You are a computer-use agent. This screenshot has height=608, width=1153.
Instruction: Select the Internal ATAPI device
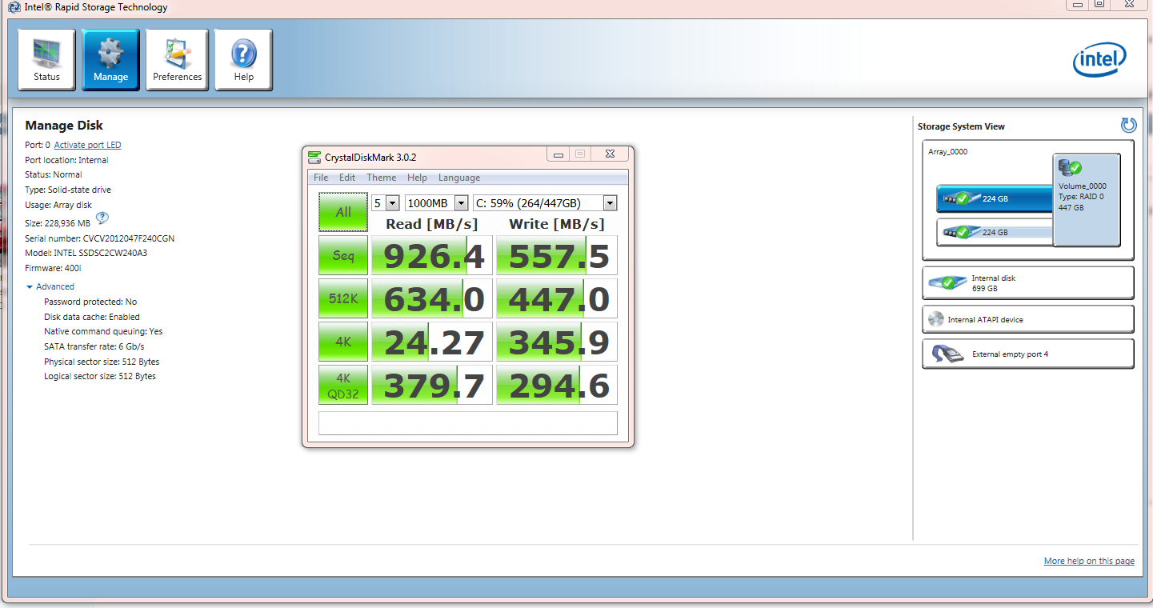click(x=1027, y=319)
